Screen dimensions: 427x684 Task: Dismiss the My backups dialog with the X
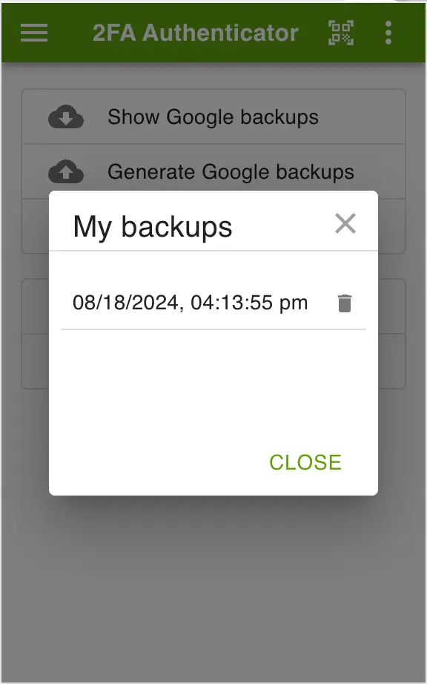coord(345,223)
